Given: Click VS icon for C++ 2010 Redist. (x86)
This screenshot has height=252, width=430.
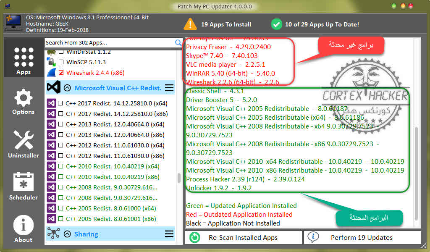Looking at the screenshot, I should point(51,177).
